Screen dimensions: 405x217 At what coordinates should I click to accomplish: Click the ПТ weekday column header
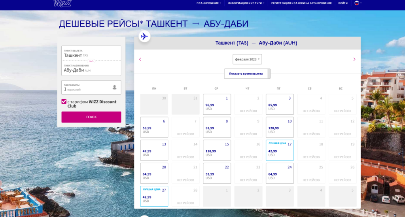click(x=278, y=89)
